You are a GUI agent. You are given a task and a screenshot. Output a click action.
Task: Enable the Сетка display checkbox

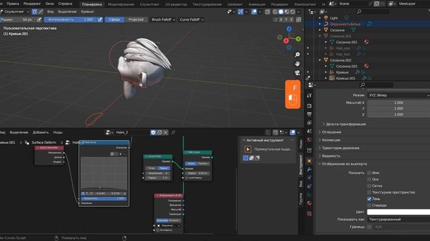click(x=369, y=186)
